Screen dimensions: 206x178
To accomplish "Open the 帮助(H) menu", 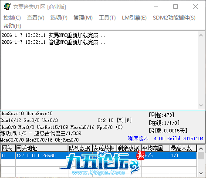I will point(12,26).
